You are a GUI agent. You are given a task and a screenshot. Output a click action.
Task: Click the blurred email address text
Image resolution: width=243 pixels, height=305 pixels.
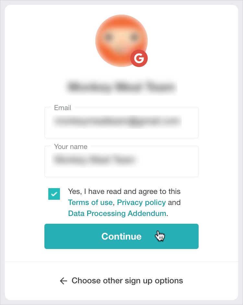pyautogui.click(x=117, y=121)
